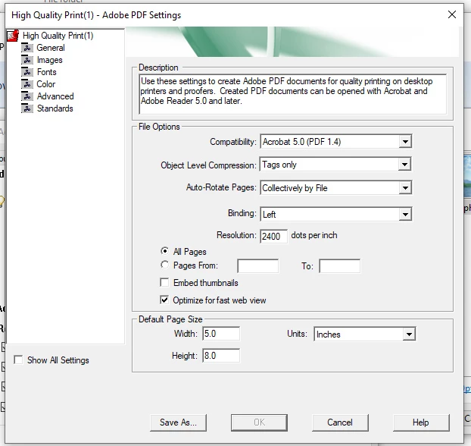Click the High Quality Print(1) root PDF icon
This screenshot has width=471, height=446.
13,36
